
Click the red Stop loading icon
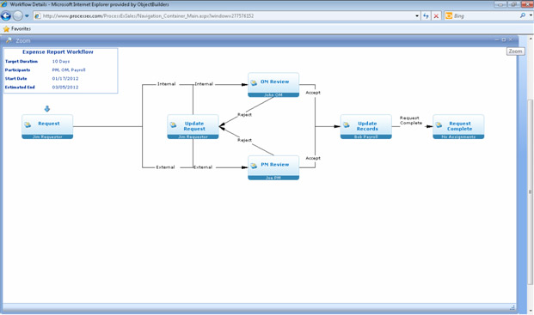pos(436,16)
